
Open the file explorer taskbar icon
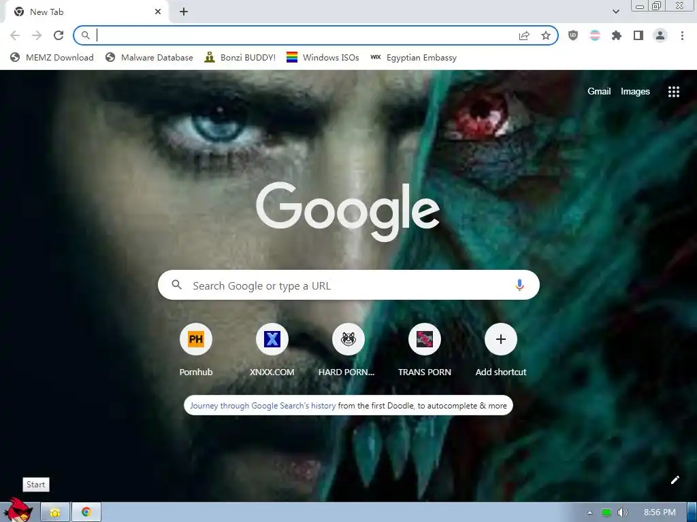55,512
